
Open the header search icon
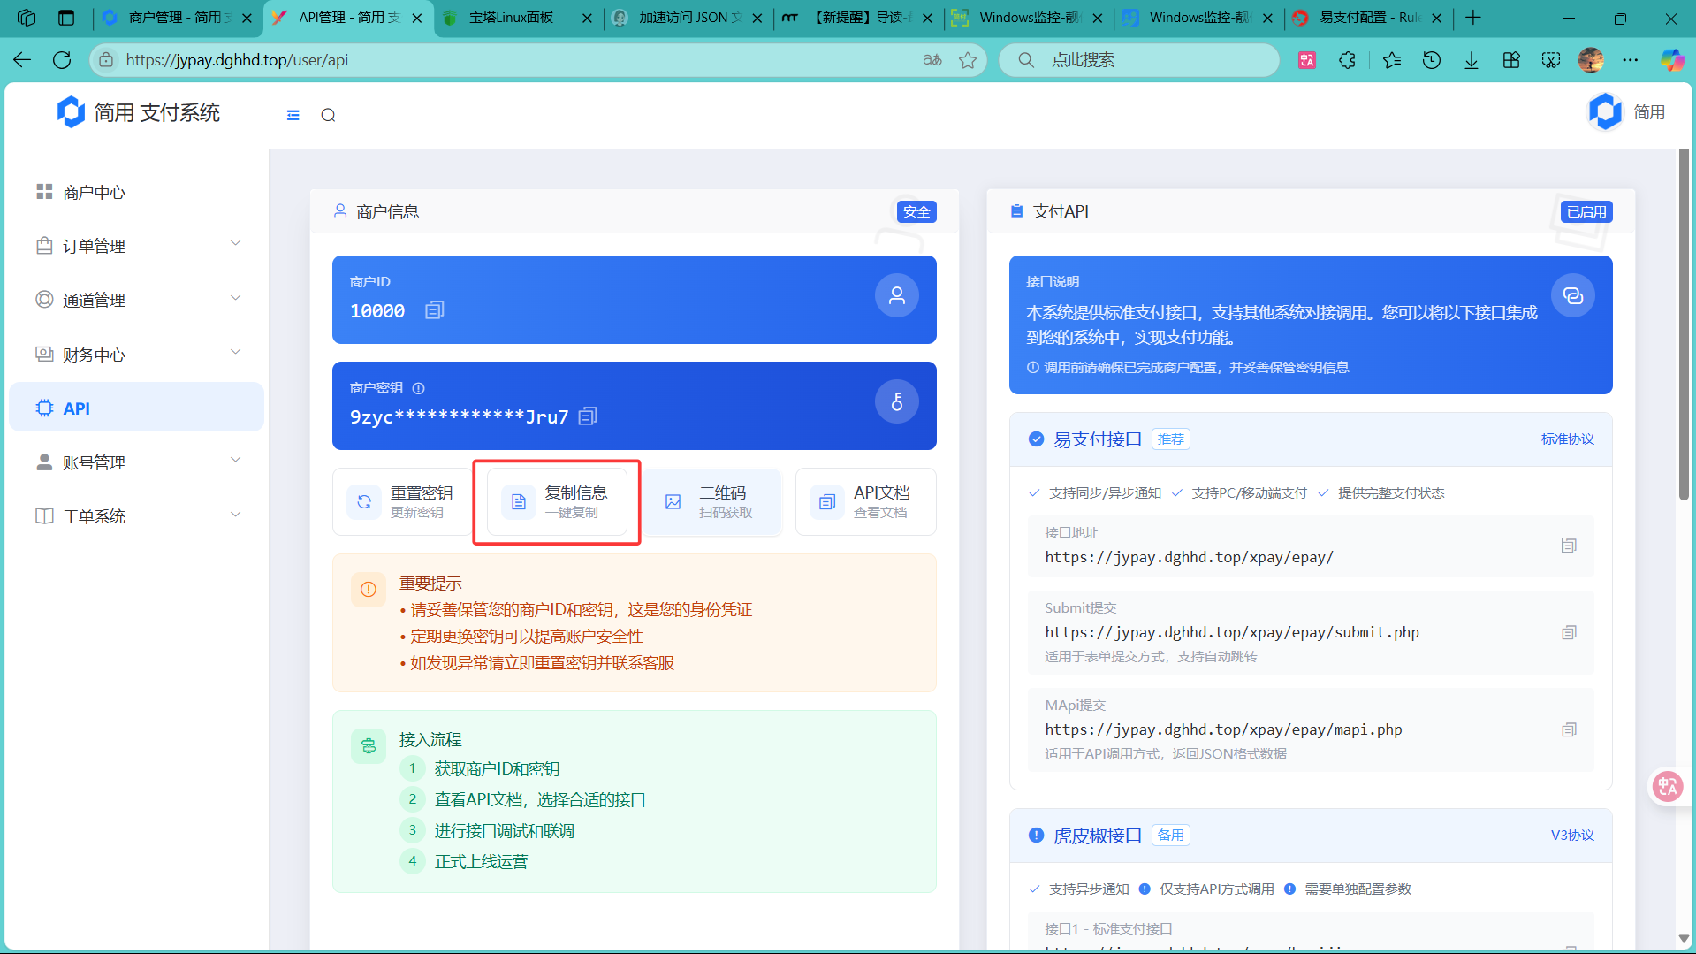click(328, 115)
